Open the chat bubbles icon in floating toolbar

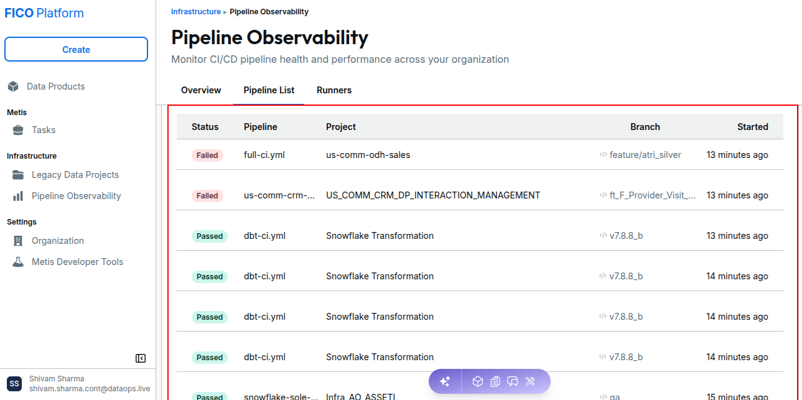pos(513,381)
